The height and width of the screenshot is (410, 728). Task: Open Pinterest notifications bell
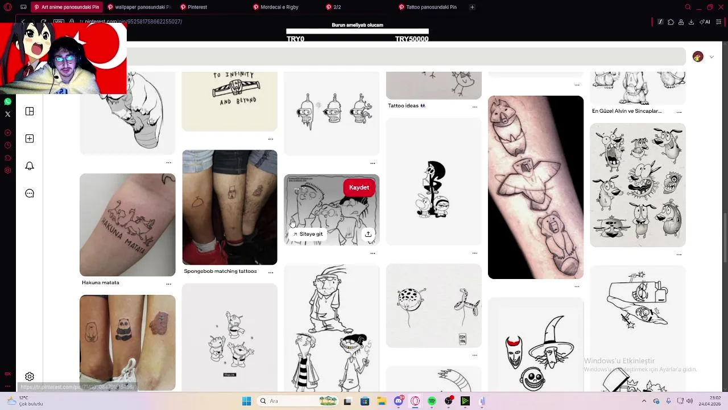[x=30, y=166]
